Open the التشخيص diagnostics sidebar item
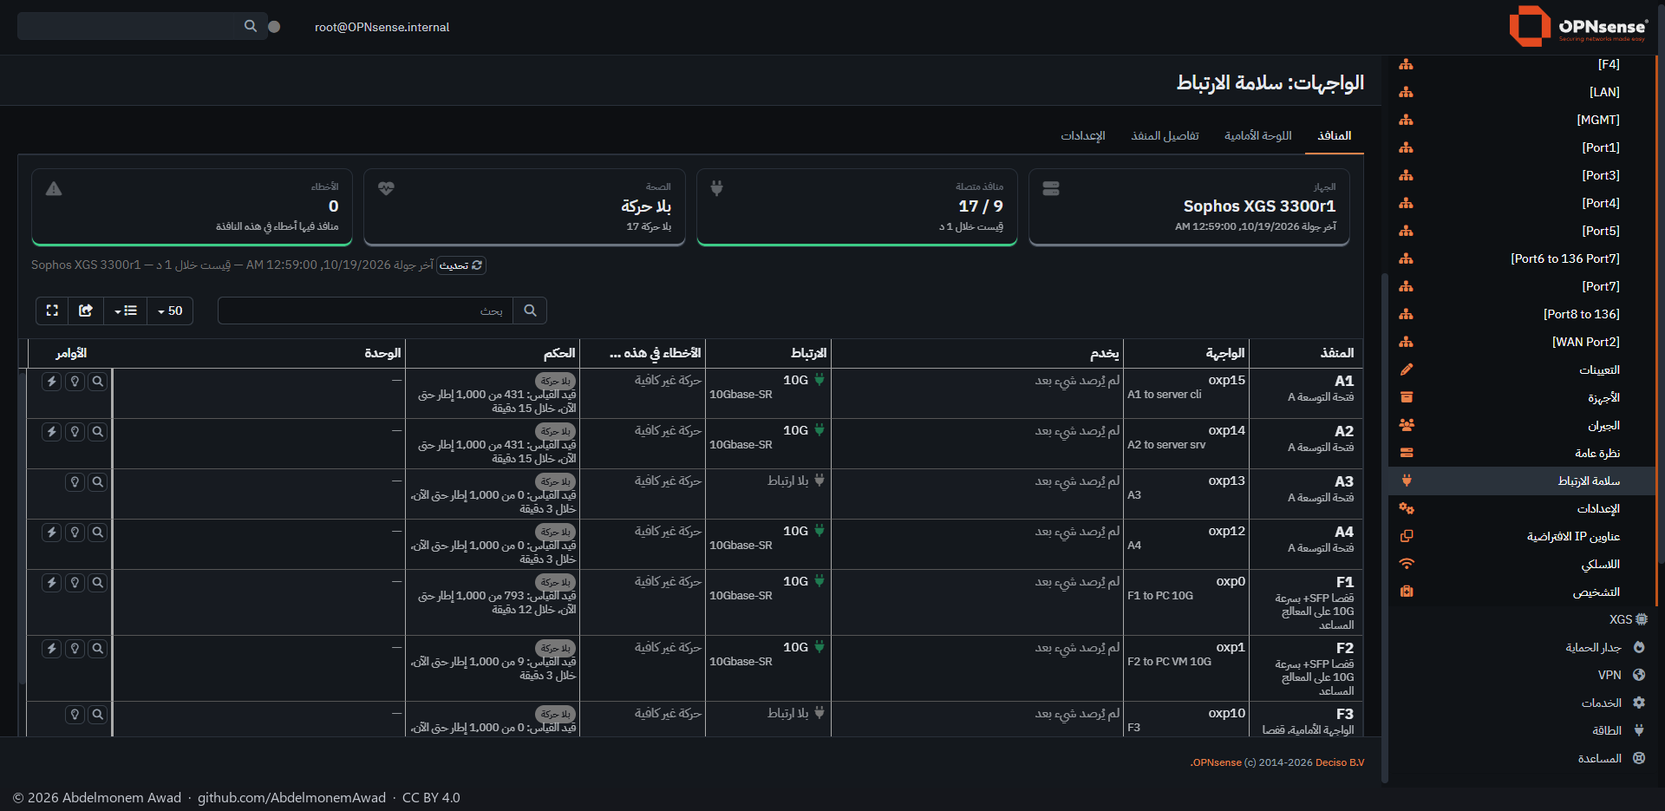The height and width of the screenshot is (811, 1665). (x=1522, y=592)
